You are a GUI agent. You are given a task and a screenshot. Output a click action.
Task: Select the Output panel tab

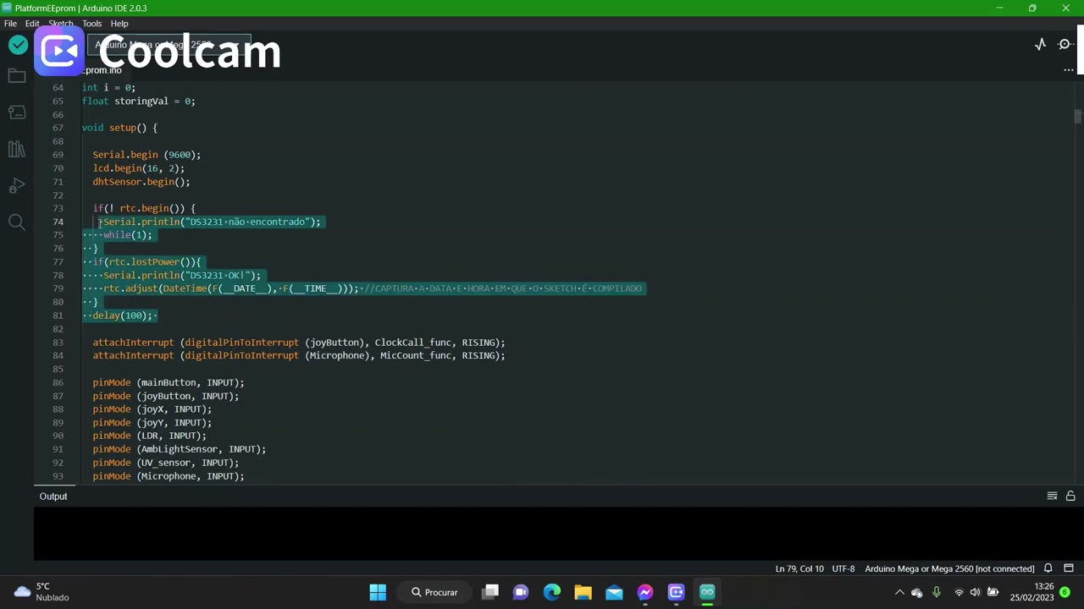[x=53, y=497]
